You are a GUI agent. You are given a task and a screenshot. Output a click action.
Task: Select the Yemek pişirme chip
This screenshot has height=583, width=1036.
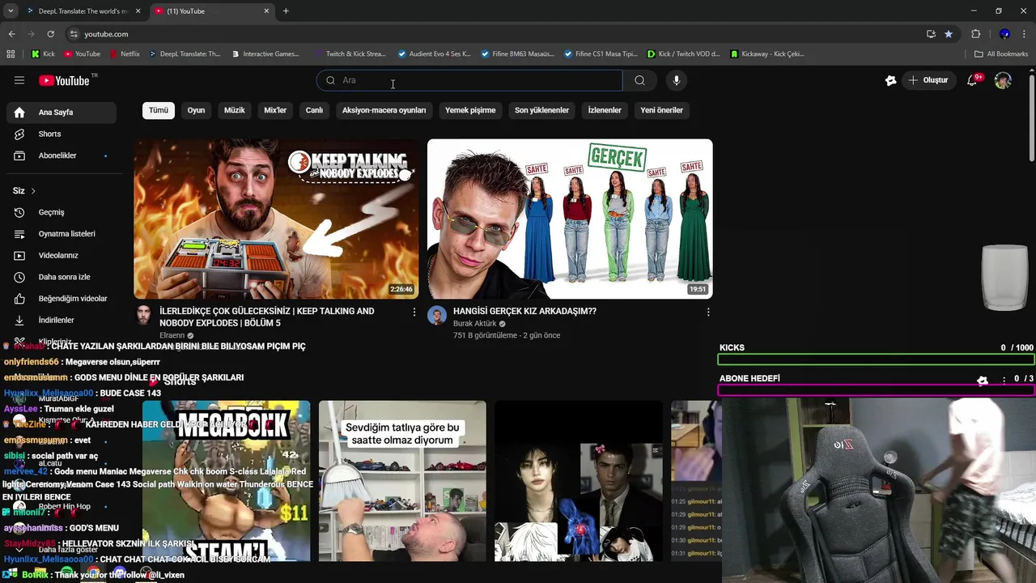click(x=470, y=110)
